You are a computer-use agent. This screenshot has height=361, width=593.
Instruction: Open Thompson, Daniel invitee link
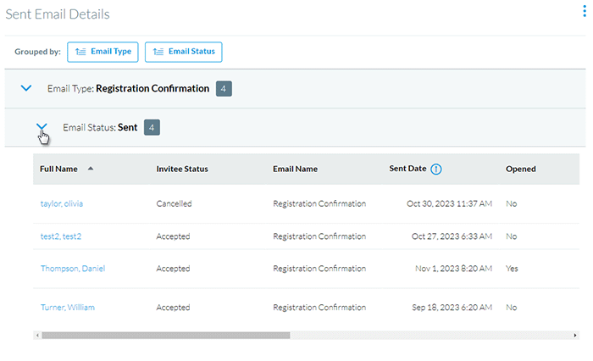pyautogui.click(x=72, y=269)
